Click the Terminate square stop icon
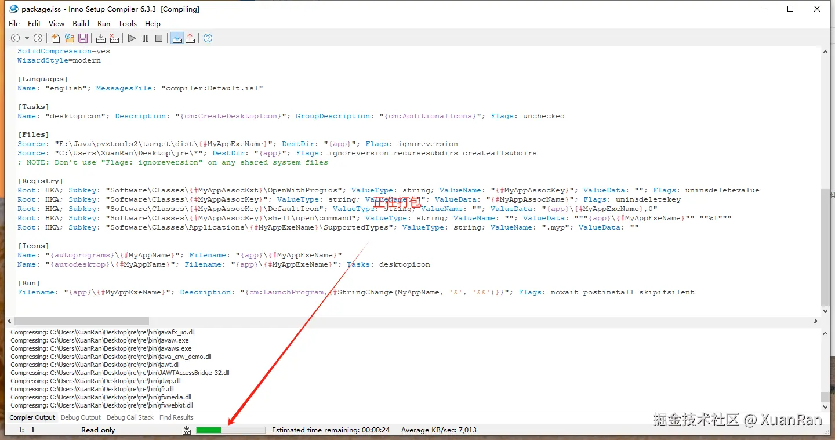This screenshot has height=440, width=835. 159,38
